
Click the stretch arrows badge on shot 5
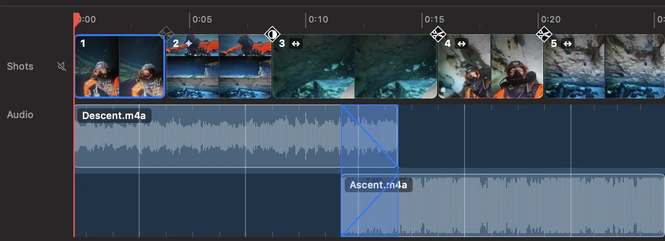tap(567, 43)
